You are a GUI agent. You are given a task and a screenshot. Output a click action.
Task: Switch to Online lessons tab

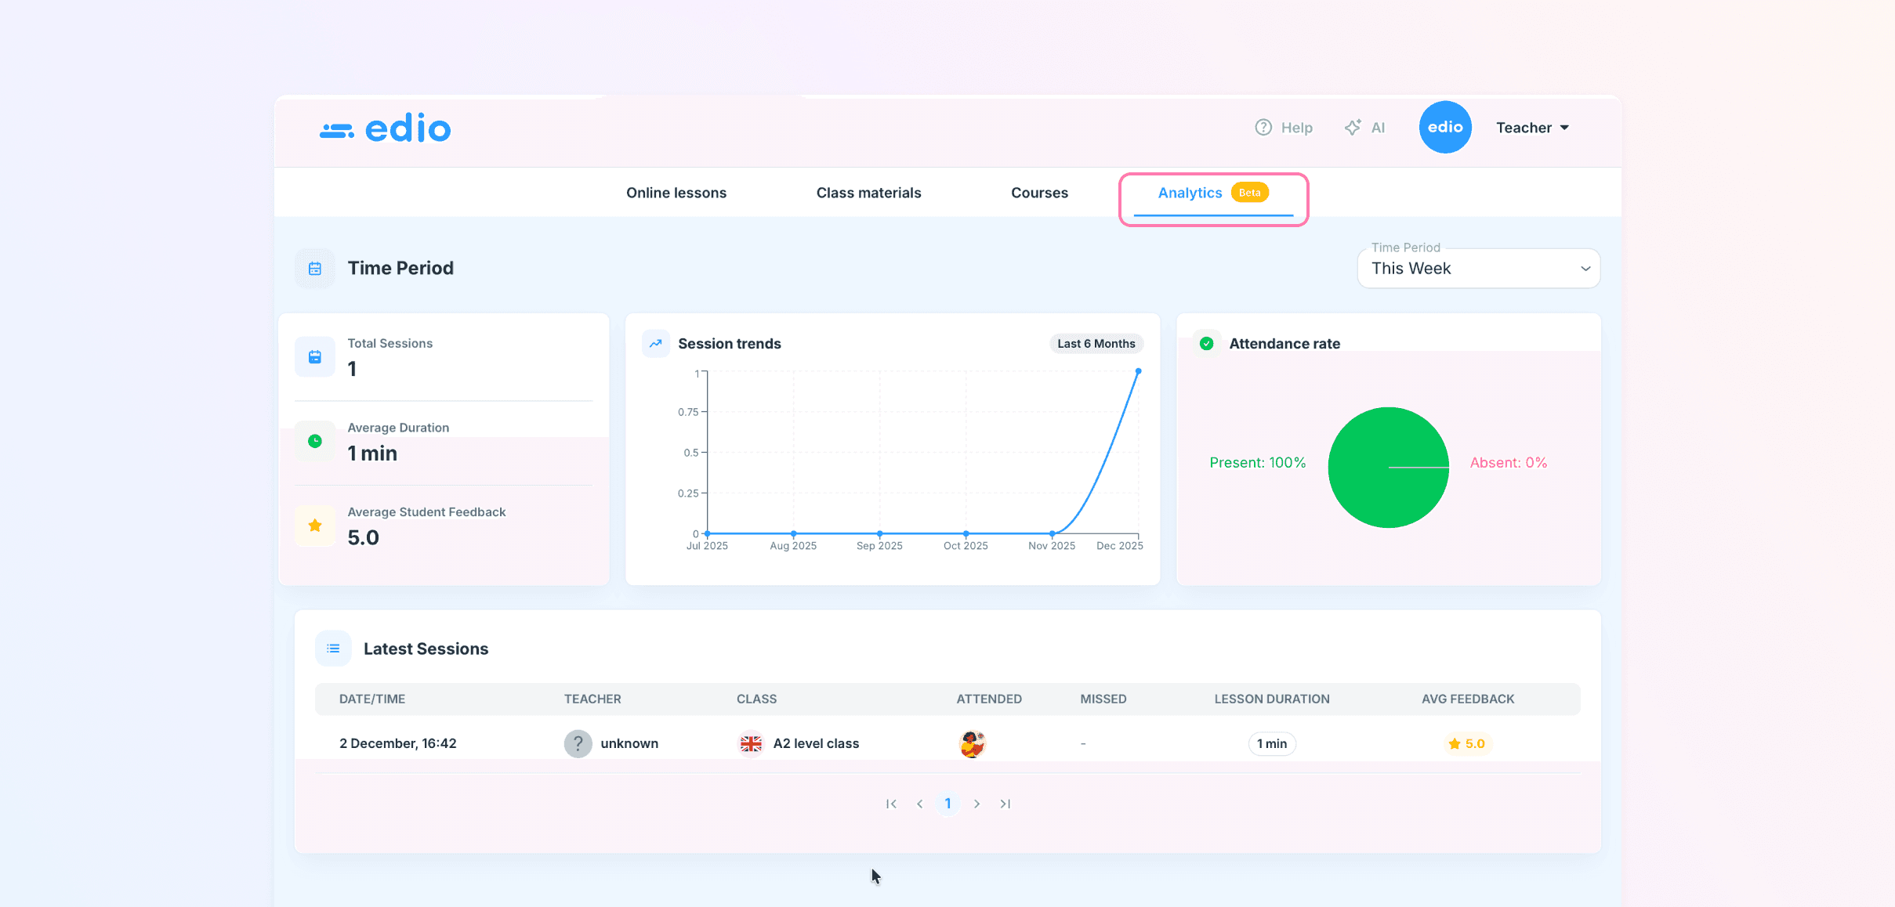click(x=676, y=193)
